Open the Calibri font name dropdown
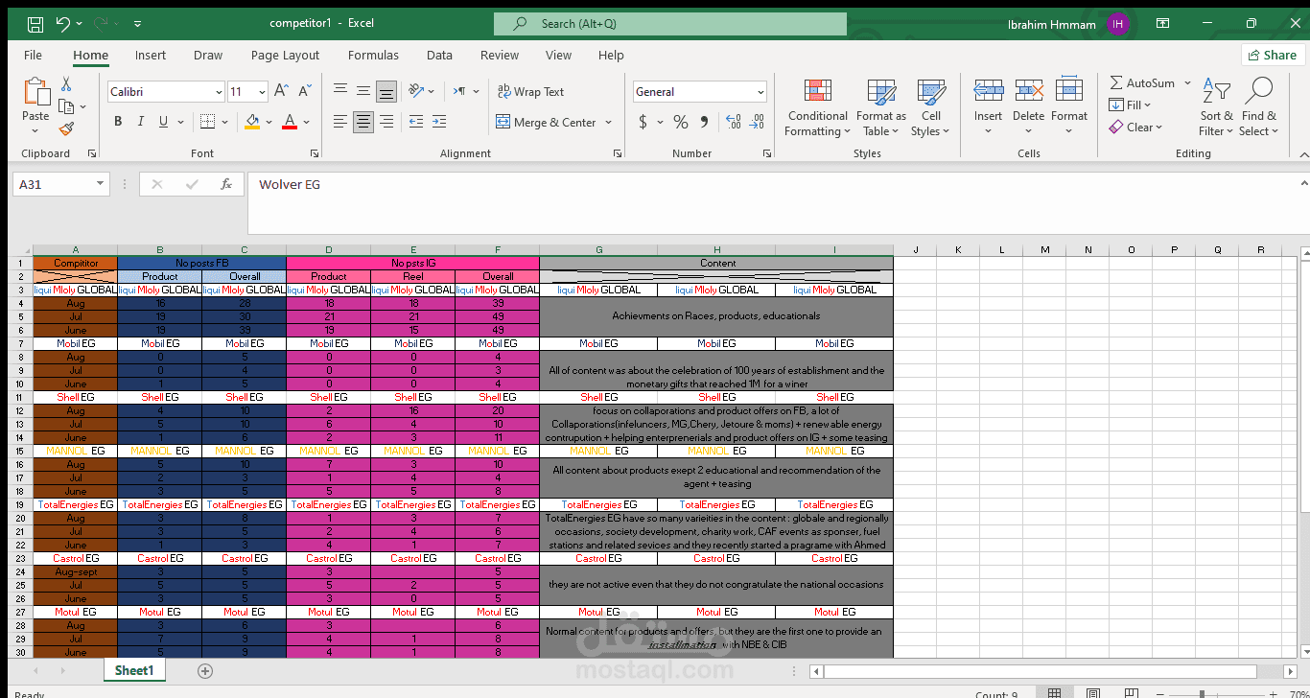Image resolution: width=1310 pixels, height=698 pixels. click(x=220, y=92)
